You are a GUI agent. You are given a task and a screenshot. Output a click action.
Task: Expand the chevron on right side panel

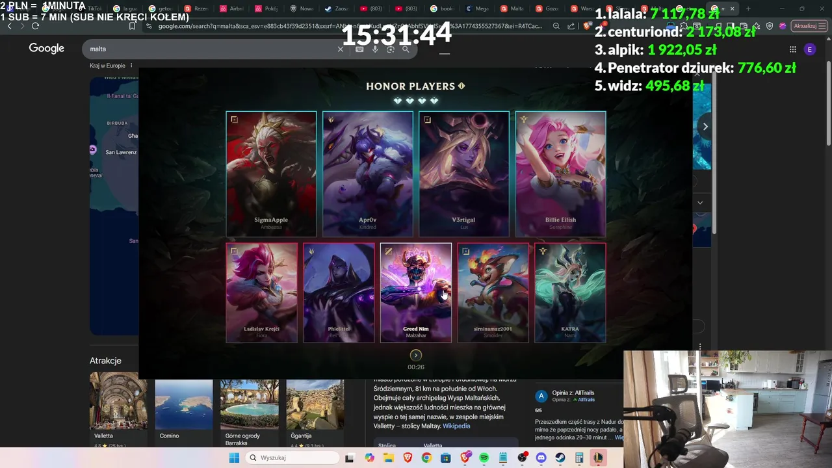700,203
